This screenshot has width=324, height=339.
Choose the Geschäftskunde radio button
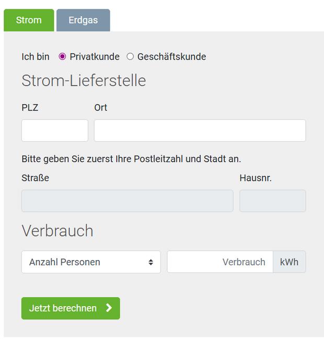pyautogui.click(x=131, y=56)
